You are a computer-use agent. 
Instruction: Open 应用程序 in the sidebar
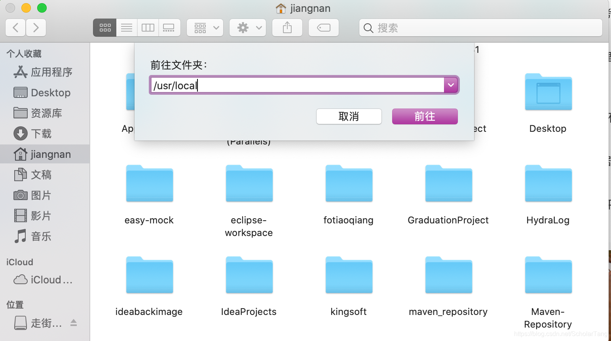pyautogui.click(x=45, y=72)
